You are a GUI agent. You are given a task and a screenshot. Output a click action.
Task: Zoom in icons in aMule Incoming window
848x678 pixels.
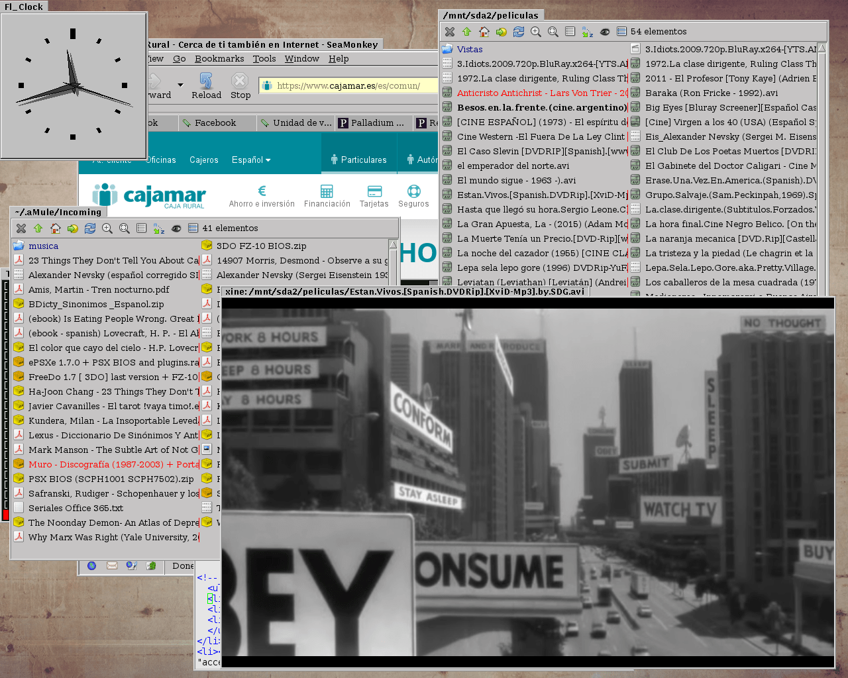[x=107, y=228]
